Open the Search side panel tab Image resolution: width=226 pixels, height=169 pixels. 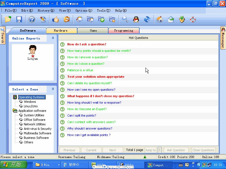3,35
